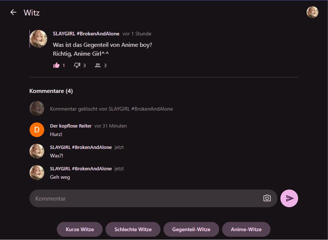Viewport: 328px width, 240px height.
Task: Click the orange D avatar
Action: 37,130
